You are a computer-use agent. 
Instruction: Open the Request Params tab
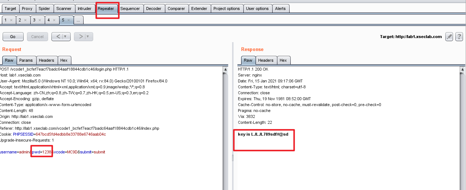26,60
